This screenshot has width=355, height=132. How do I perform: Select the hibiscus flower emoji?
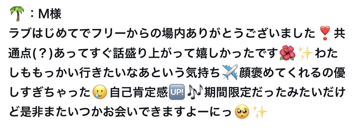pyautogui.click(x=287, y=53)
